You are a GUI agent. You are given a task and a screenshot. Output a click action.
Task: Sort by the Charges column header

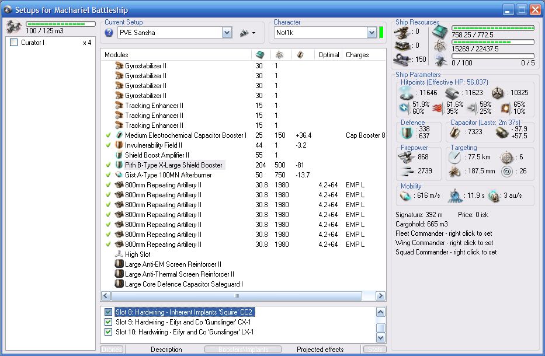357,55
